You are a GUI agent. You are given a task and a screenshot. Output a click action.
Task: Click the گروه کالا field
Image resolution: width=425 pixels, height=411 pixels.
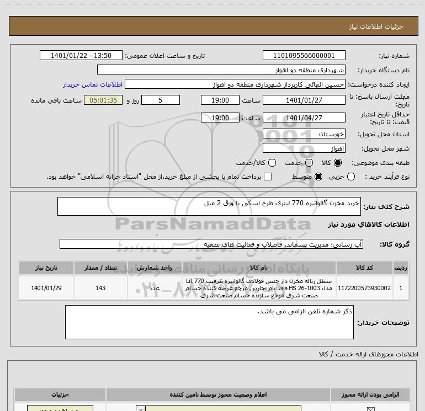211,244
